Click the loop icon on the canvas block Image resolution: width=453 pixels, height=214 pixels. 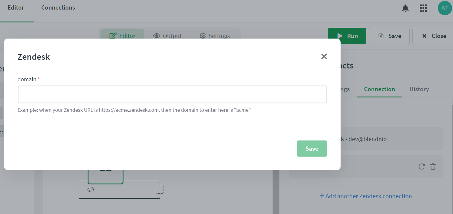pyautogui.click(x=91, y=189)
